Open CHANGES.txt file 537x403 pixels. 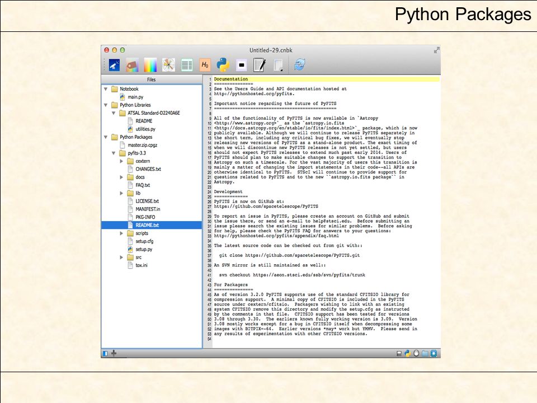coord(148,169)
